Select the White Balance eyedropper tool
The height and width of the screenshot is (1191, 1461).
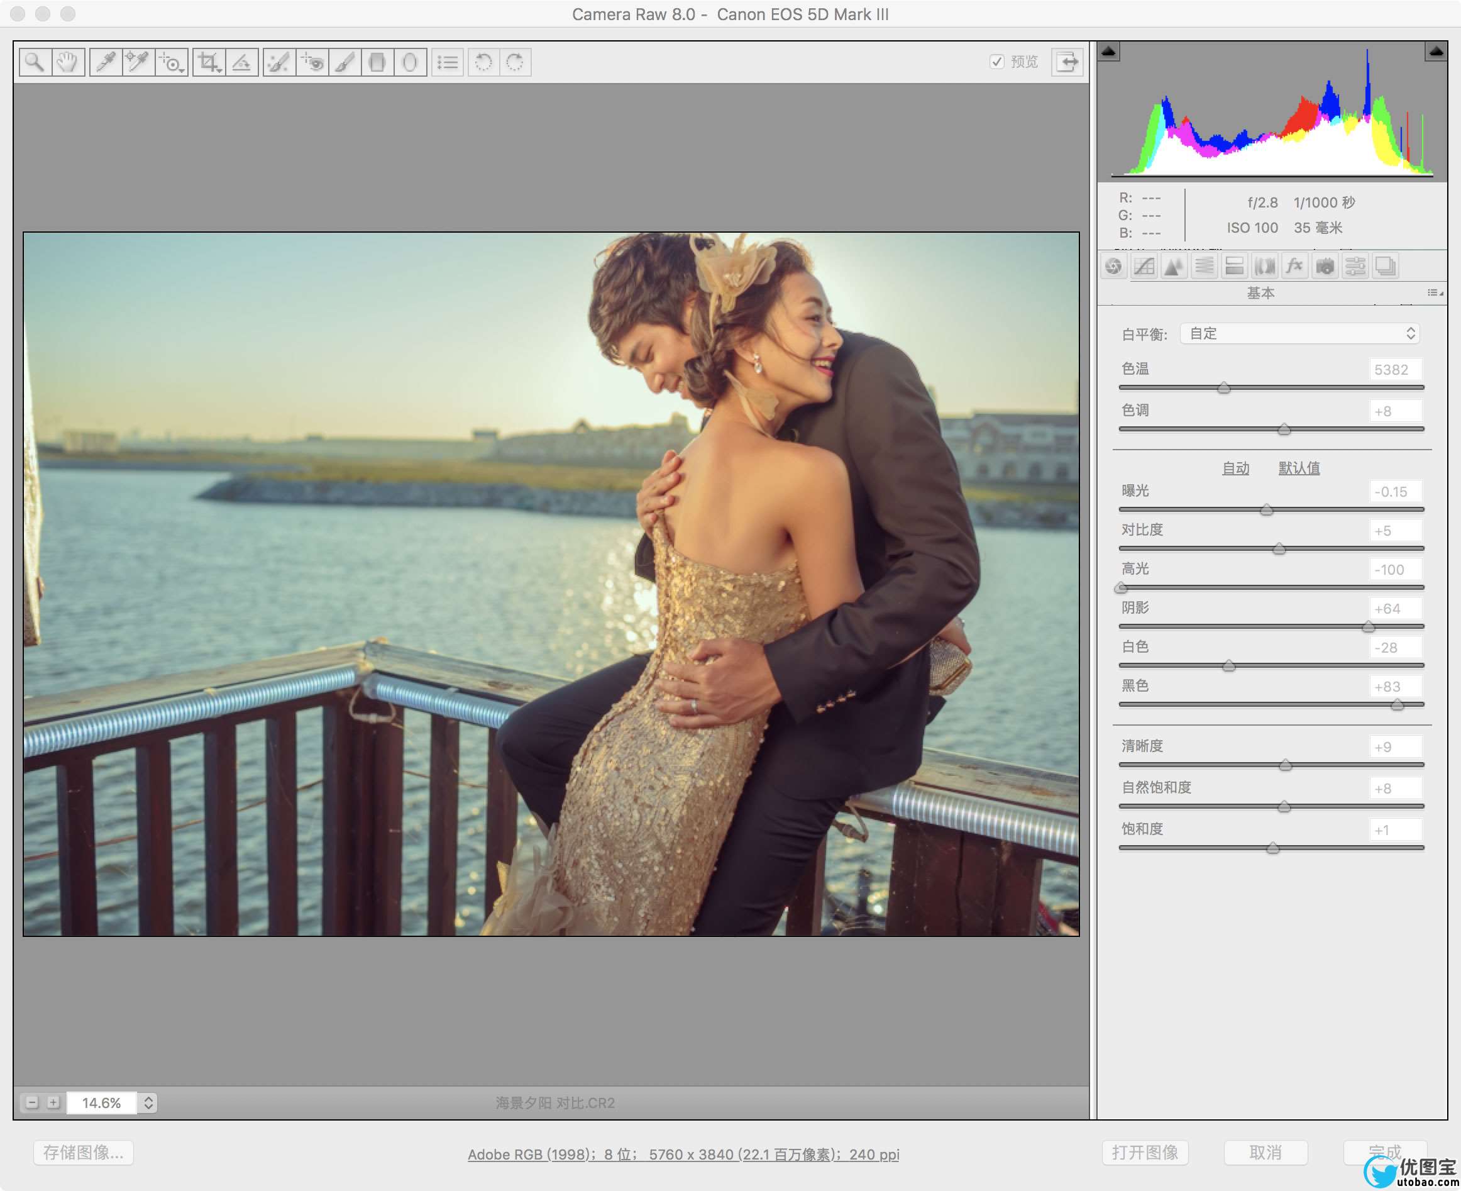pyautogui.click(x=106, y=62)
